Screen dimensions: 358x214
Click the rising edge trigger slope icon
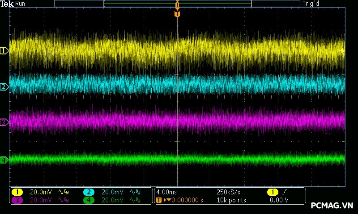click(x=286, y=192)
